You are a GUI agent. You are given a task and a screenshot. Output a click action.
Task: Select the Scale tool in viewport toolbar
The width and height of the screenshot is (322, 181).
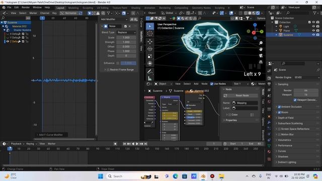click(150, 56)
